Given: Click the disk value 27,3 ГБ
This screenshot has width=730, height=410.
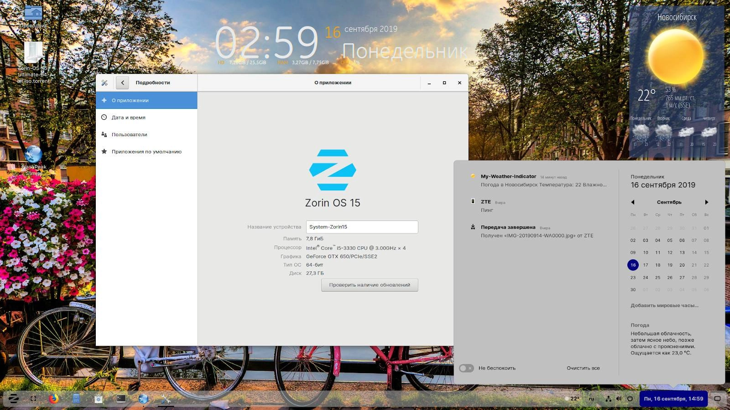Looking at the screenshot, I should coord(315,273).
